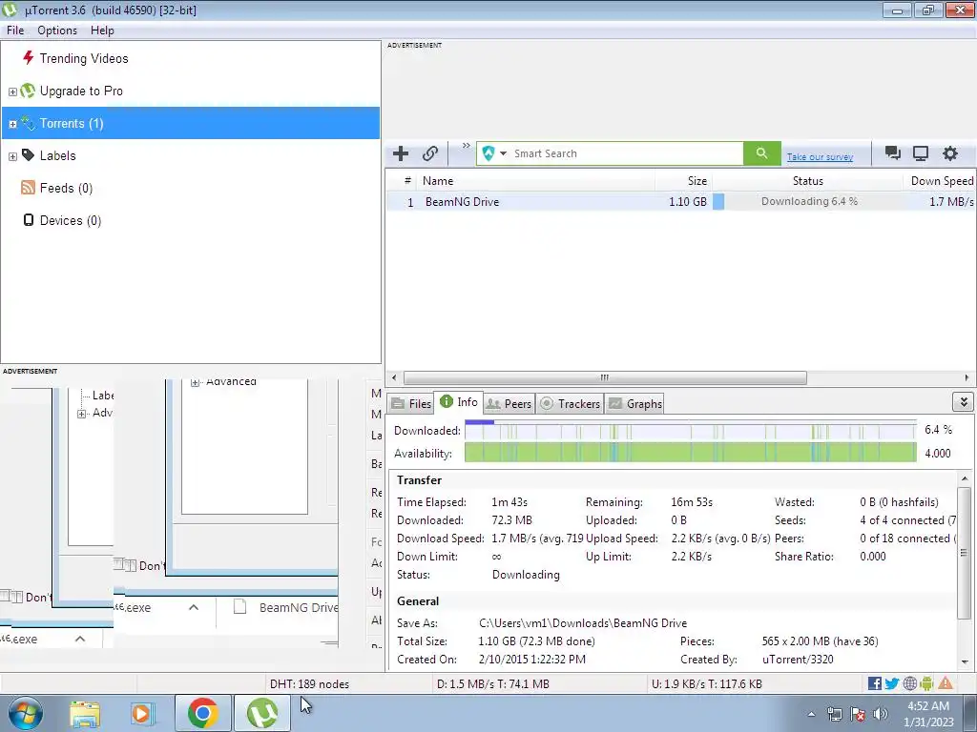The height and width of the screenshot is (732, 977).
Task: Click the Downloaded pieces progress bar
Action: pyautogui.click(x=691, y=430)
